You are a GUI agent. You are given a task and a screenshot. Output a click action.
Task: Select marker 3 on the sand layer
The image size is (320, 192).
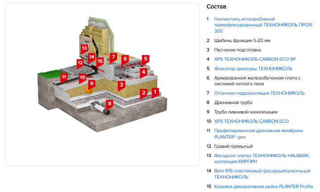[121, 84]
